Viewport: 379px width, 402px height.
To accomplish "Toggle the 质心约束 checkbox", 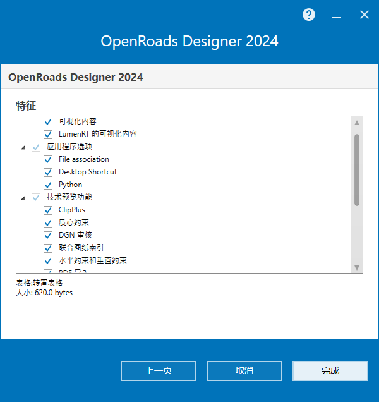I will 48,222.
